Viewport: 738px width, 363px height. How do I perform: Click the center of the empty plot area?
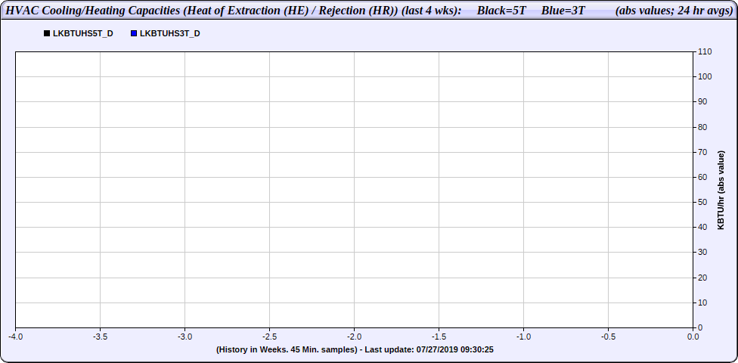click(354, 189)
